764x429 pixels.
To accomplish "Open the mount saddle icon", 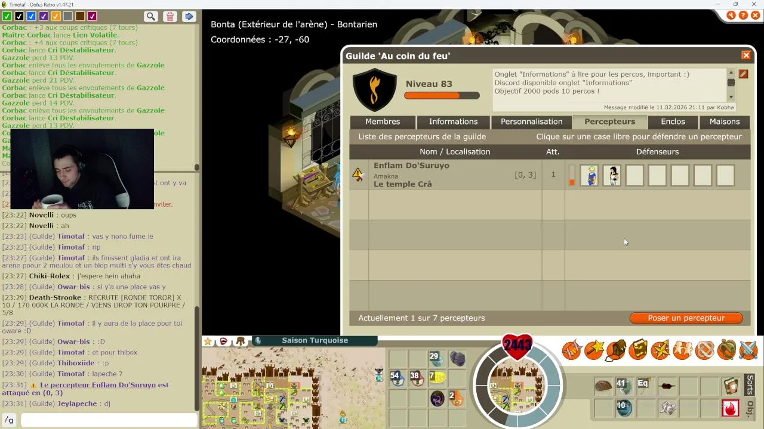I will [x=726, y=350].
